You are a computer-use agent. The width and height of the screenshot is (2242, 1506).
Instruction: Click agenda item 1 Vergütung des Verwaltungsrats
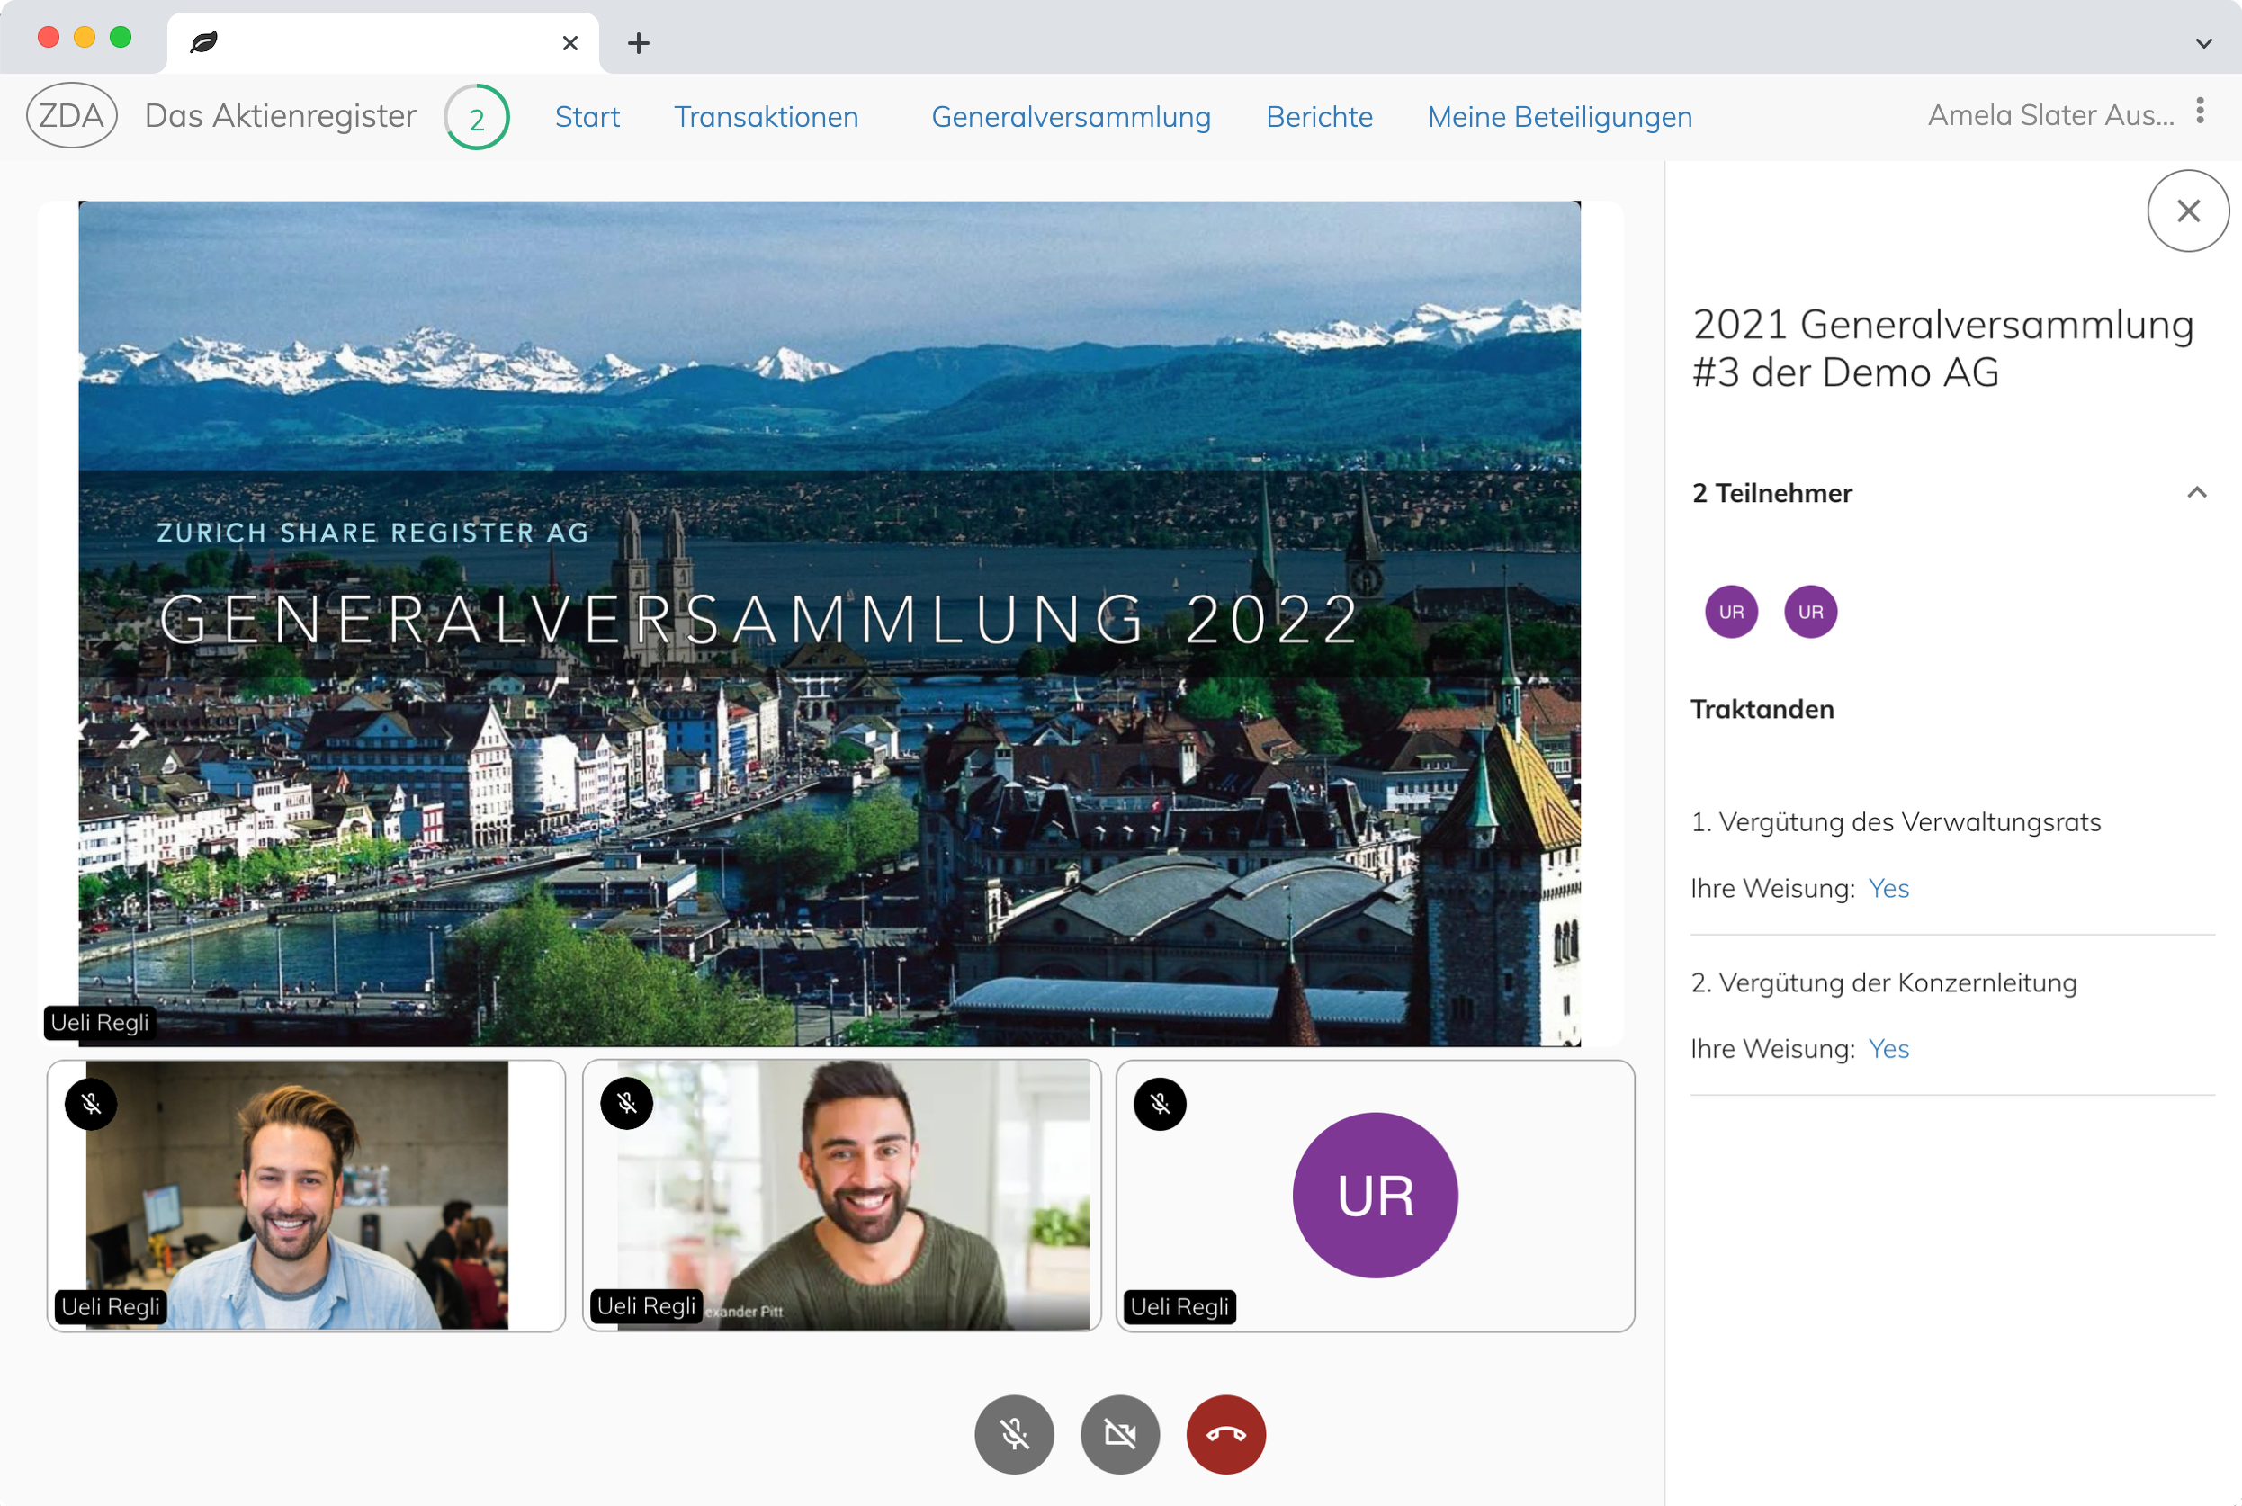pos(1896,822)
